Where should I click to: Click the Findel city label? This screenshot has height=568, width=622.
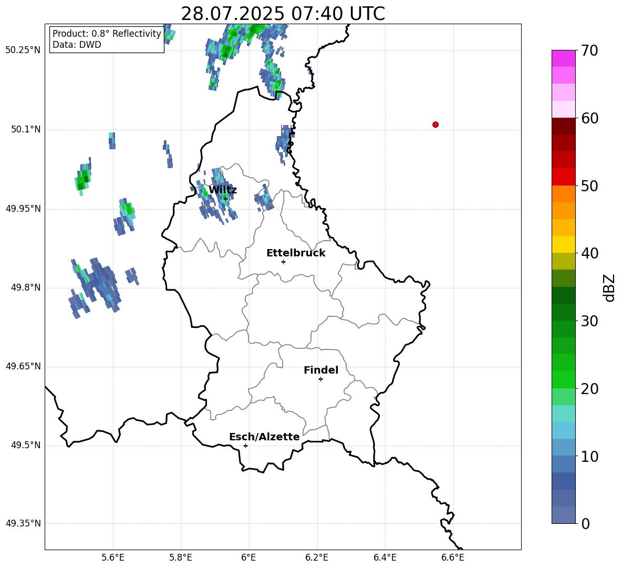[x=321, y=370]
